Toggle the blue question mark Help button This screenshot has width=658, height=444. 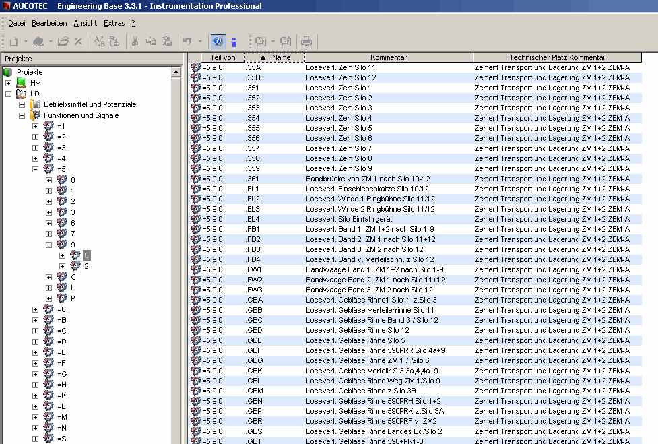[218, 41]
